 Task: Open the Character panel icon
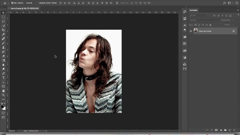(185, 25)
